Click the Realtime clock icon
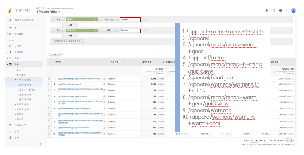304x155 pixels. click(x=10, y=46)
